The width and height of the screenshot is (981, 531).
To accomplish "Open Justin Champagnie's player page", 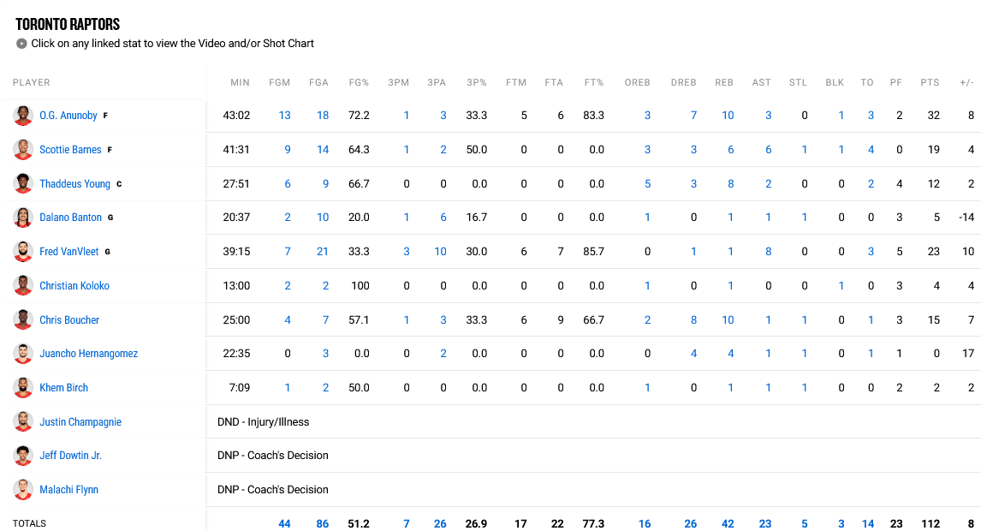I will tap(80, 421).
